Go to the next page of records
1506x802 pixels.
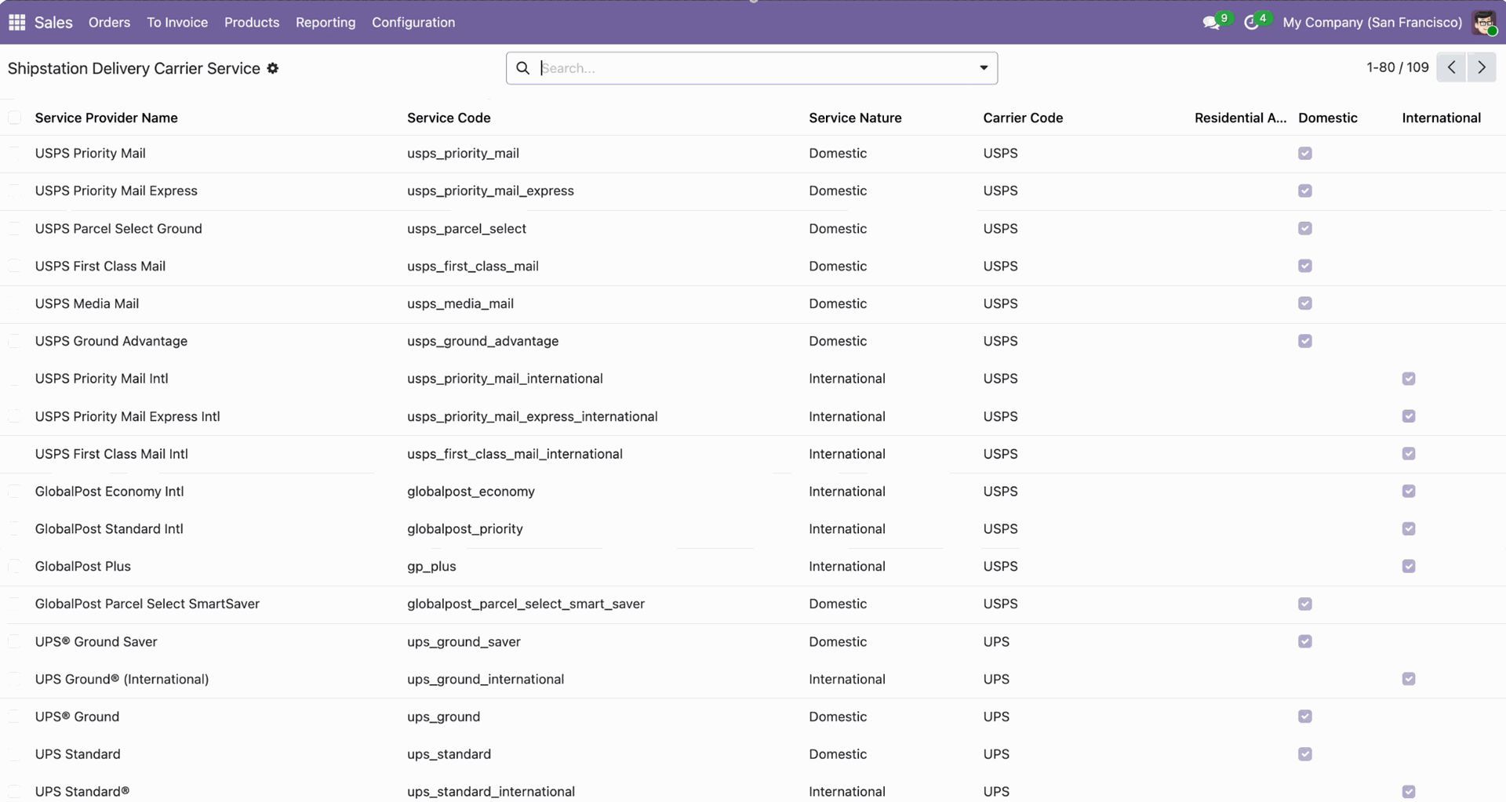1482,67
